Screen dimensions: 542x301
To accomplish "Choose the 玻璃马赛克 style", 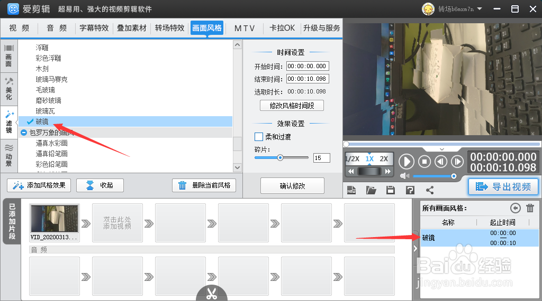I will pos(51,79).
